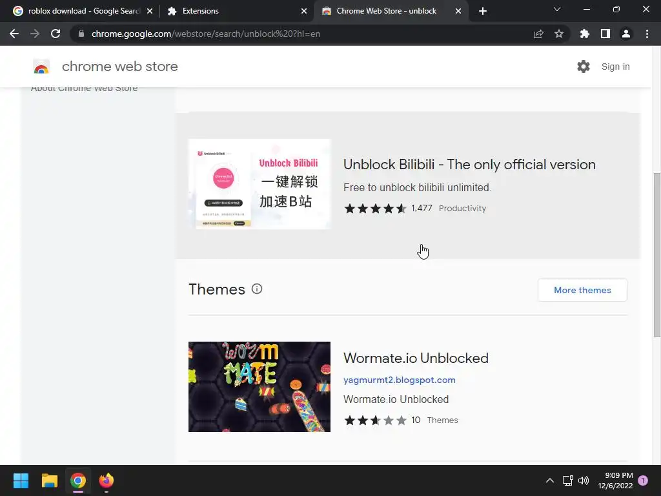Open the tab search dropdown
The image size is (661, 496).
pos(557,9)
